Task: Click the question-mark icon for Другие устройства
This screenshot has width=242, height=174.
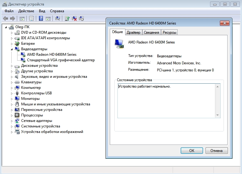Action: tap(17, 71)
